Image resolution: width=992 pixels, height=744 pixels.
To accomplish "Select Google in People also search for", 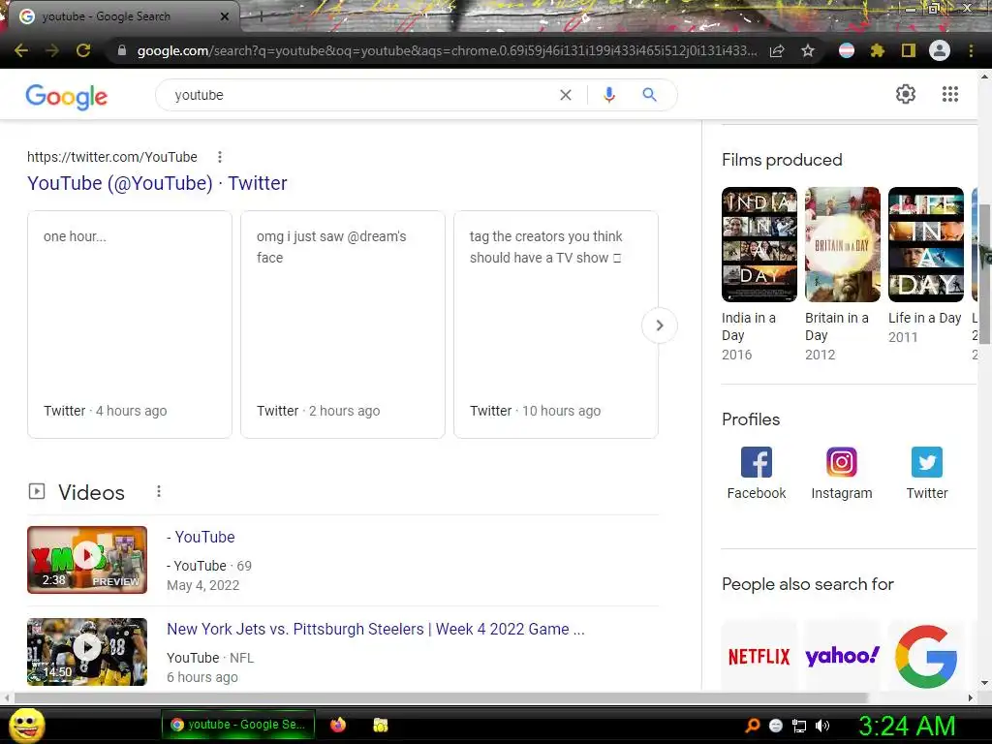I will coord(926,656).
